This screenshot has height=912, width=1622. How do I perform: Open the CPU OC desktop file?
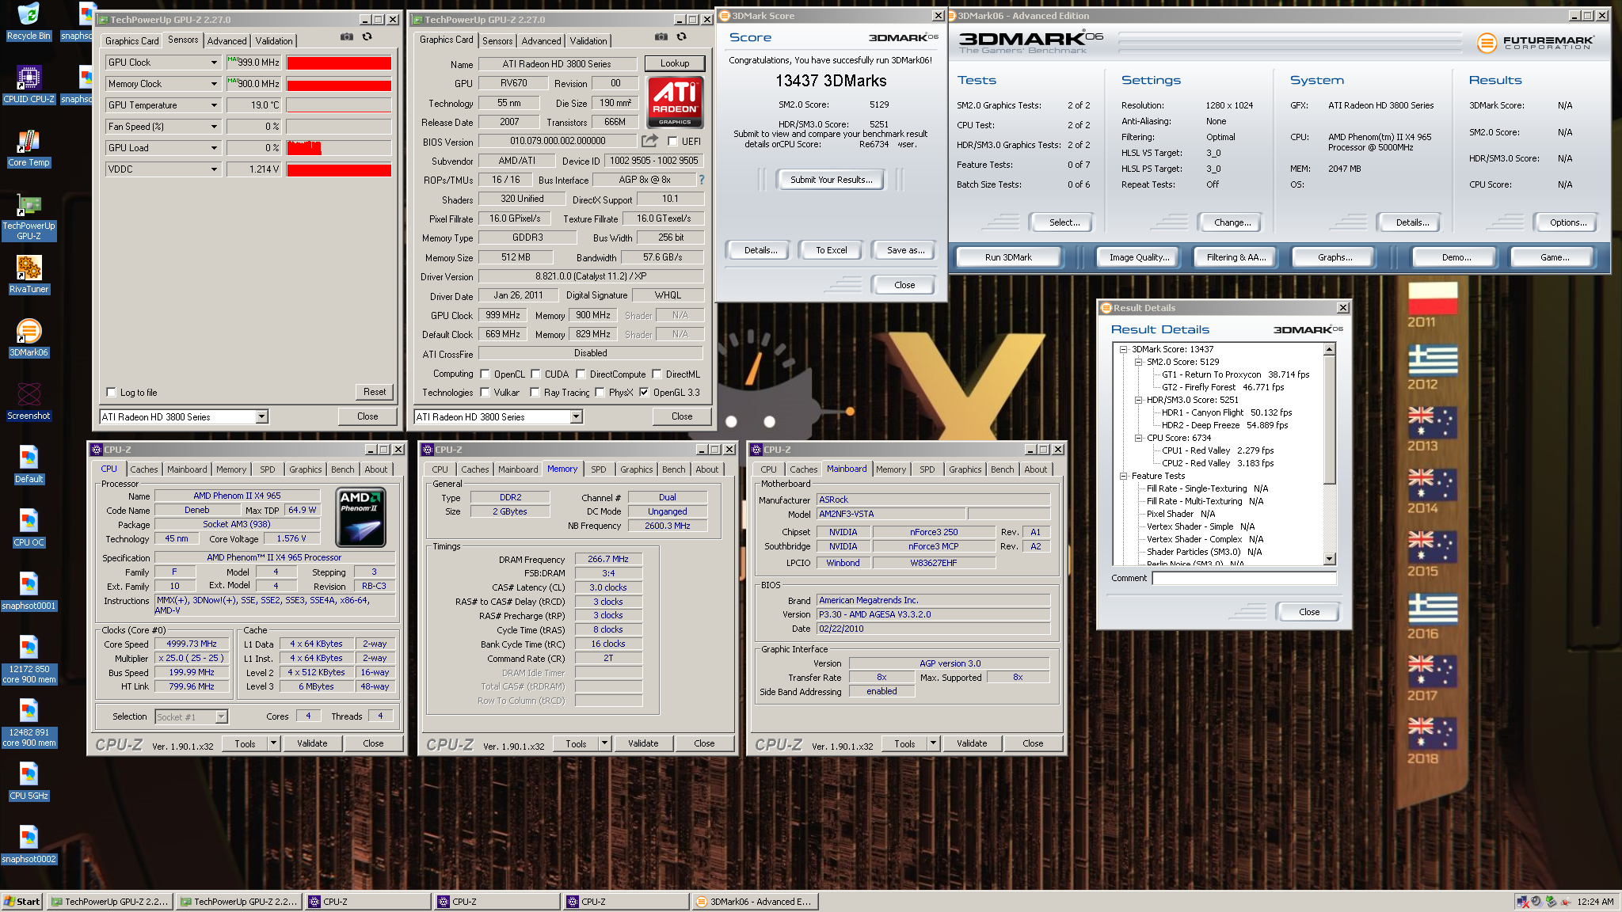coord(29,528)
